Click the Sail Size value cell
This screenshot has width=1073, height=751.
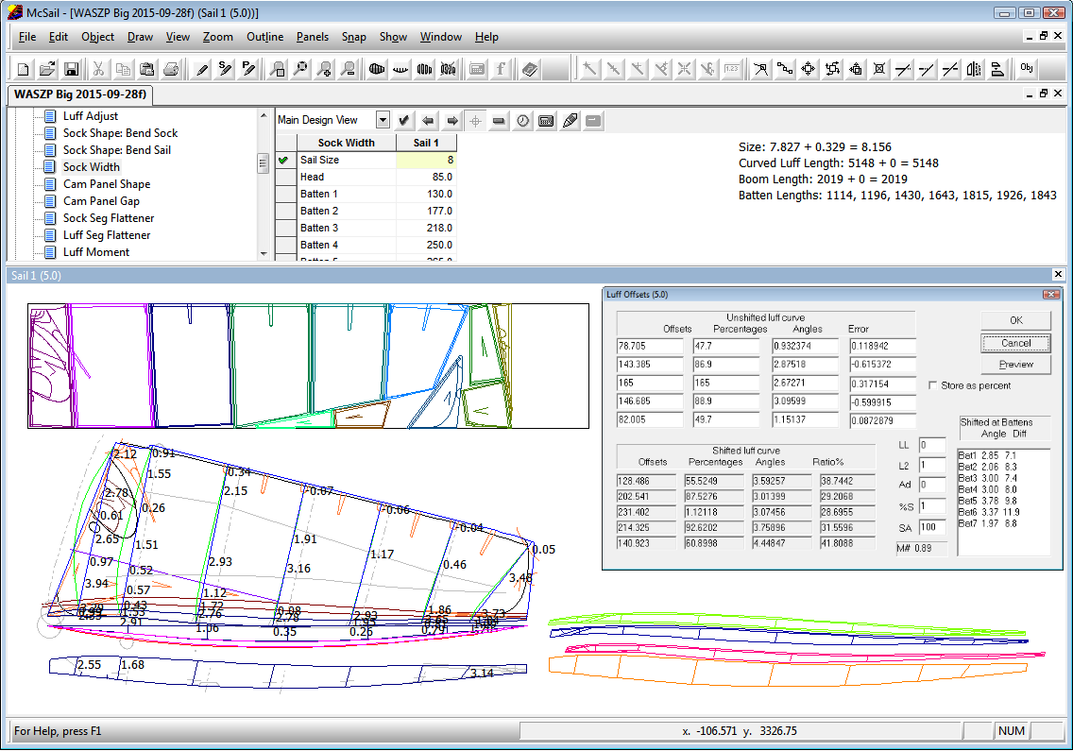click(426, 161)
